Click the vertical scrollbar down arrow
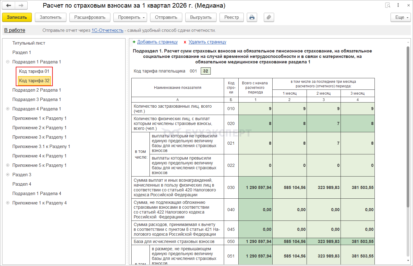The image size is (413, 266). [408, 261]
